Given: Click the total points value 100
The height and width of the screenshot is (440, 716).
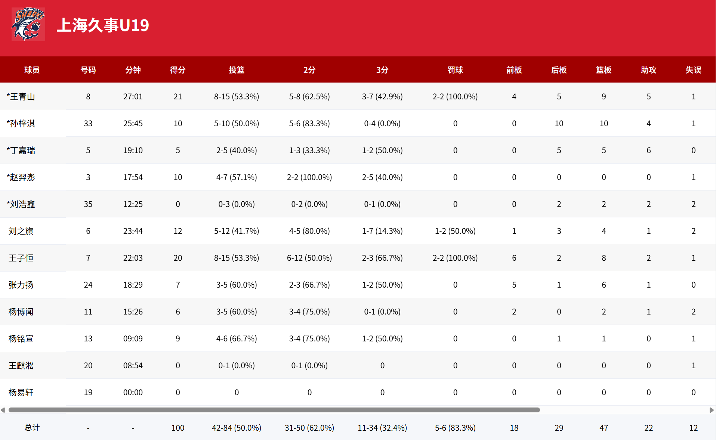Looking at the screenshot, I should (x=178, y=428).
